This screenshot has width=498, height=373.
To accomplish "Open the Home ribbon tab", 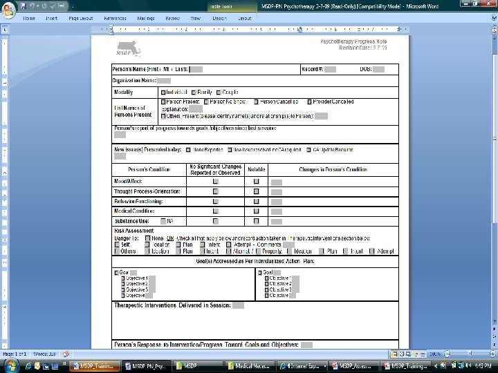I will (29, 19).
